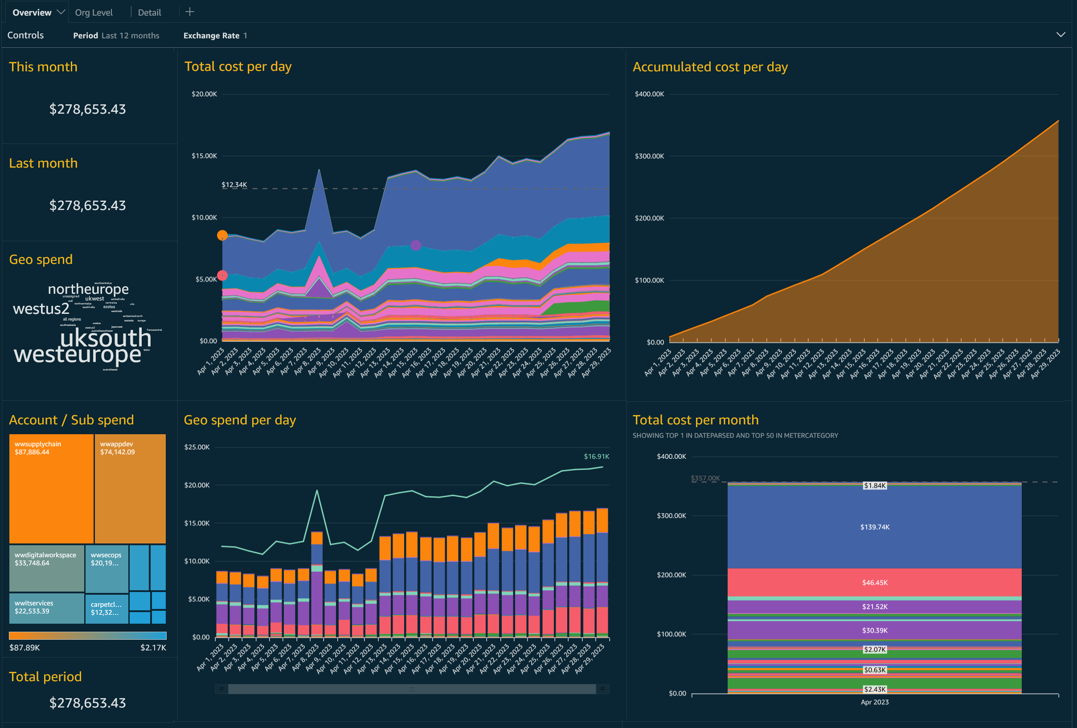Click westeurope in the word cloud
This screenshot has width=1077, height=728.
click(78, 355)
